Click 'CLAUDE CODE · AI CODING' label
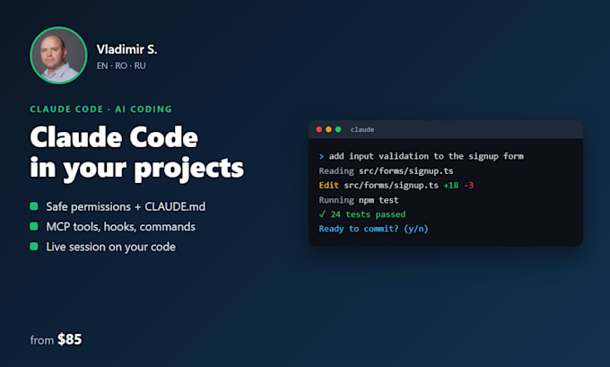 coord(100,109)
